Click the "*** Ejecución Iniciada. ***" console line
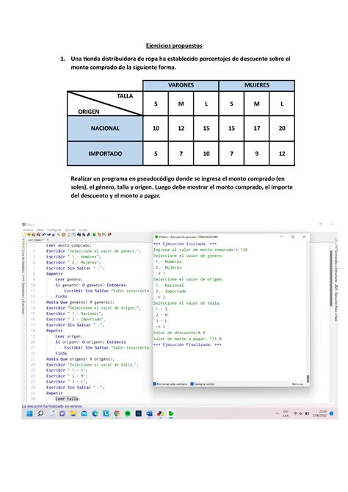The width and height of the screenshot is (348, 492). [x=185, y=244]
